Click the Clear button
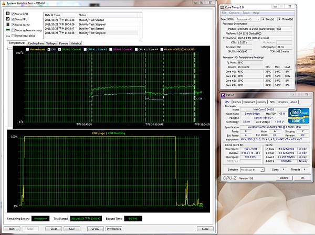Viewport: 315px width, 235px height. click(54, 229)
